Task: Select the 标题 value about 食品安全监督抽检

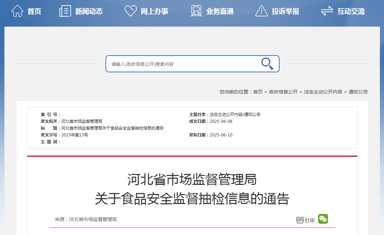Action: (112, 128)
